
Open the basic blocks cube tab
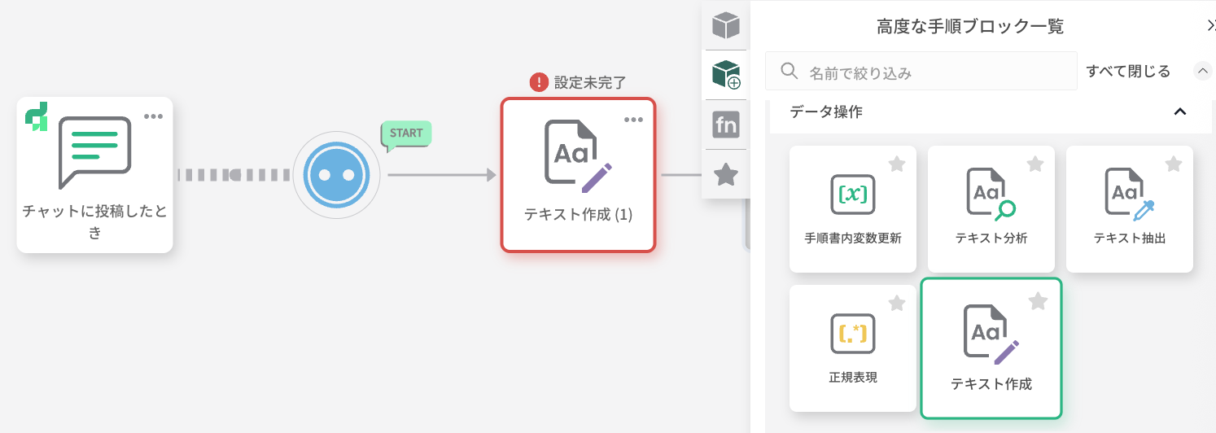click(x=725, y=25)
